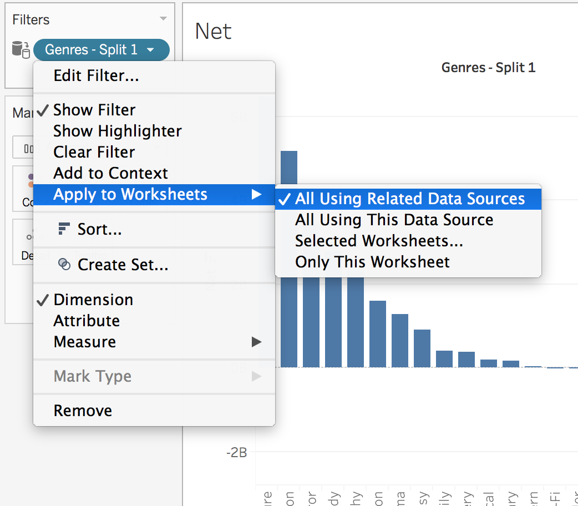578x506 pixels.
Task: Click the tallest blue bar in chart
Action: (x=289, y=166)
